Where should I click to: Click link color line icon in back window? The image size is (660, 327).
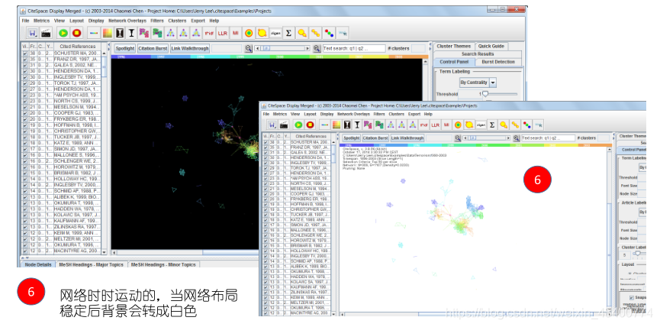95,32
